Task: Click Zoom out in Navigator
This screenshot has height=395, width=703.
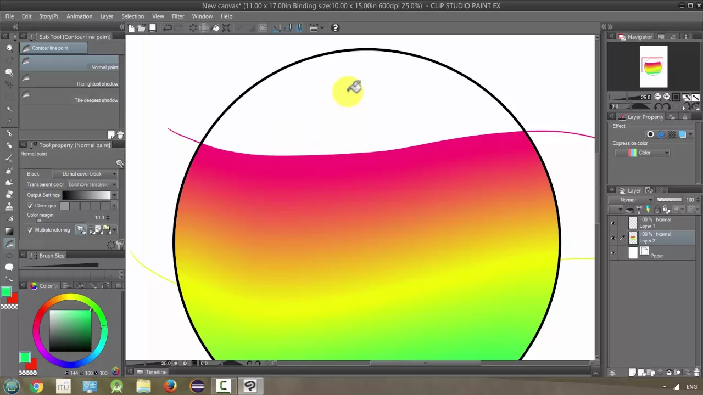Action: tap(658, 97)
